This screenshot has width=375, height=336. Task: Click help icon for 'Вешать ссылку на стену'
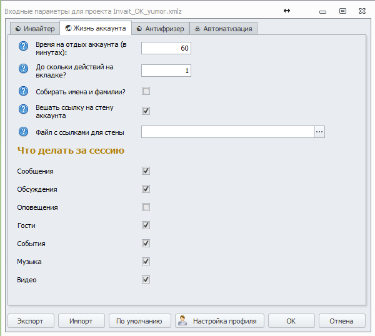pos(24,111)
